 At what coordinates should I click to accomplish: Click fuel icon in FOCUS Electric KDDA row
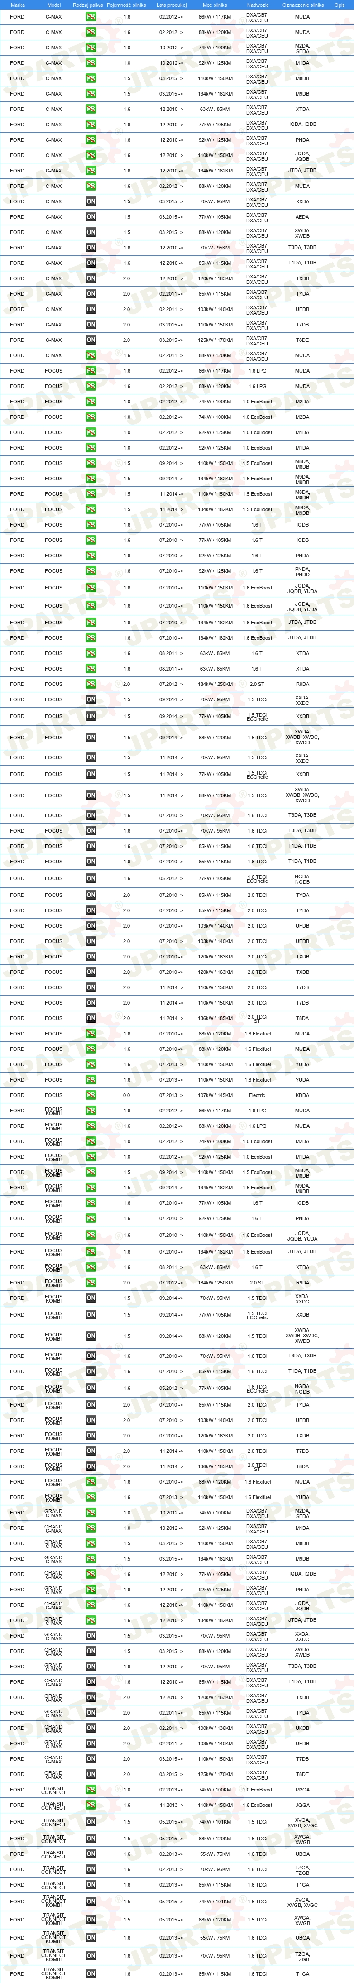coord(91,1095)
